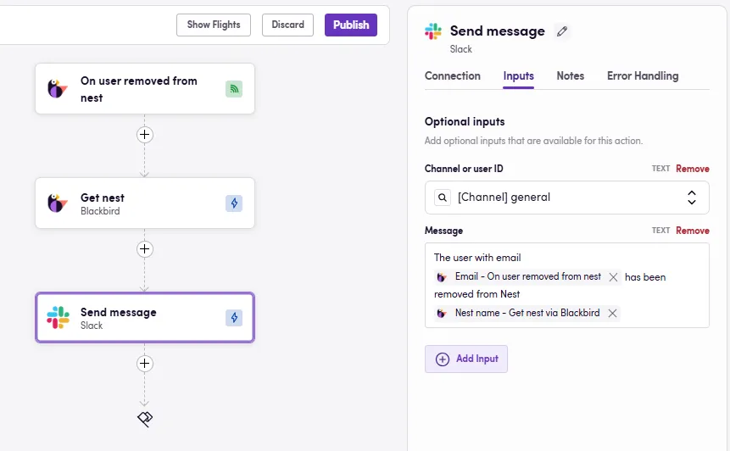Switch to the Connection tab
The height and width of the screenshot is (451, 730).
click(453, 76)
